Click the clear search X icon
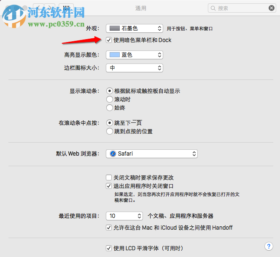This screenshot has width=280, height=257. [x=272, y=8]
